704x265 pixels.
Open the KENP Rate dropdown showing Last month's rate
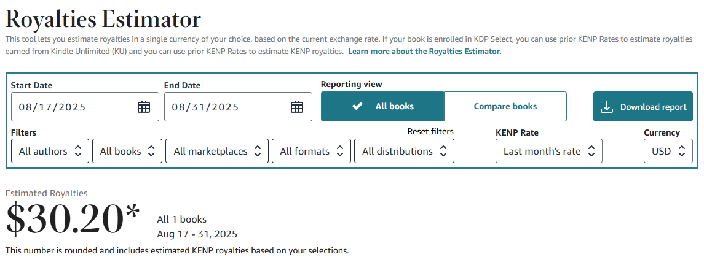coord(548,152)
